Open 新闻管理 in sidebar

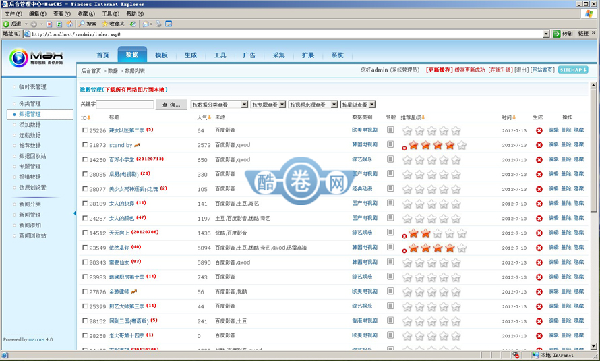(x=30, y=215)
